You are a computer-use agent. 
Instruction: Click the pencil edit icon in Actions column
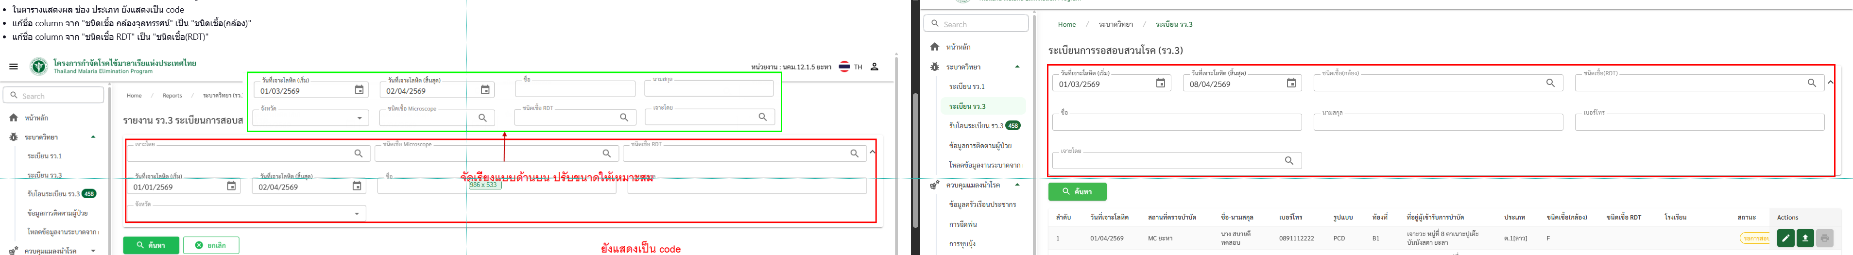tap(1784, 238)
